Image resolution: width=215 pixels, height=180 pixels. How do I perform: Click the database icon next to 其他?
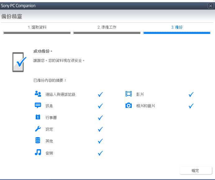38,140
